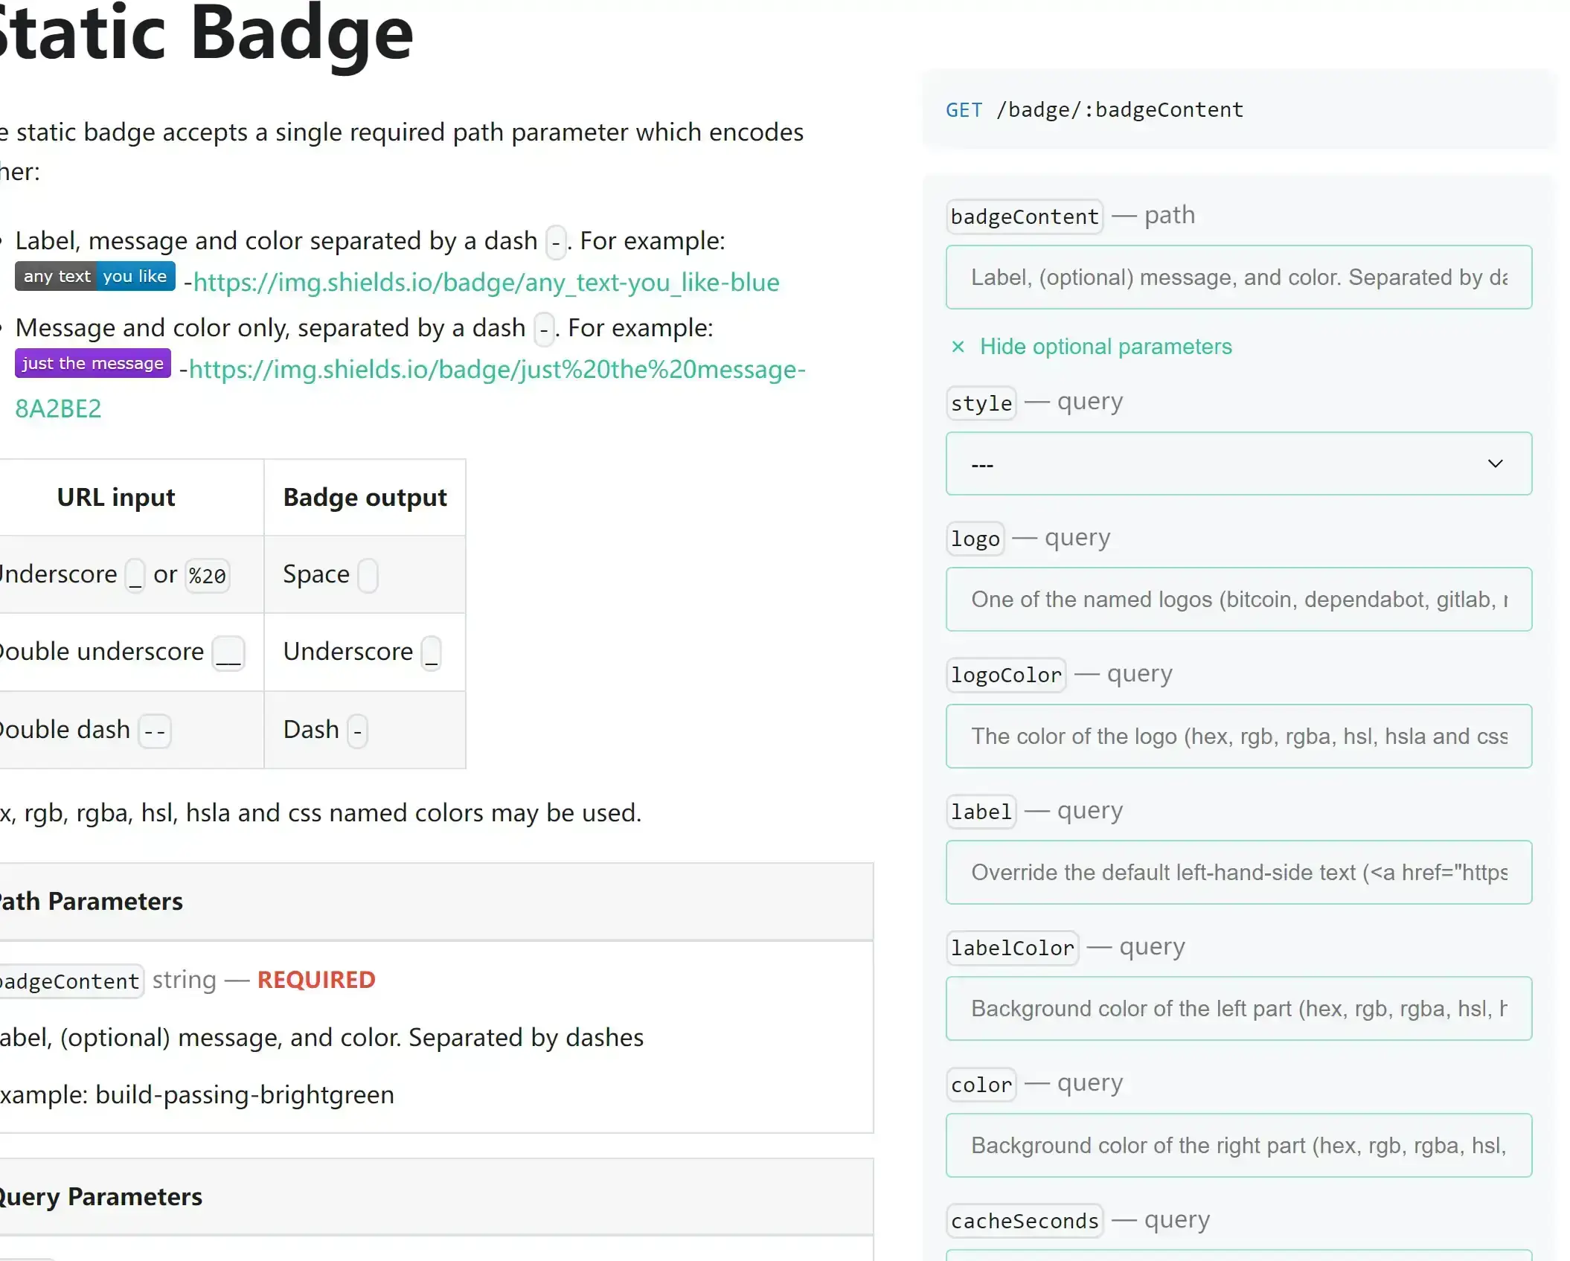Focus the labelColor query input field

(x=1239, y=1009)
